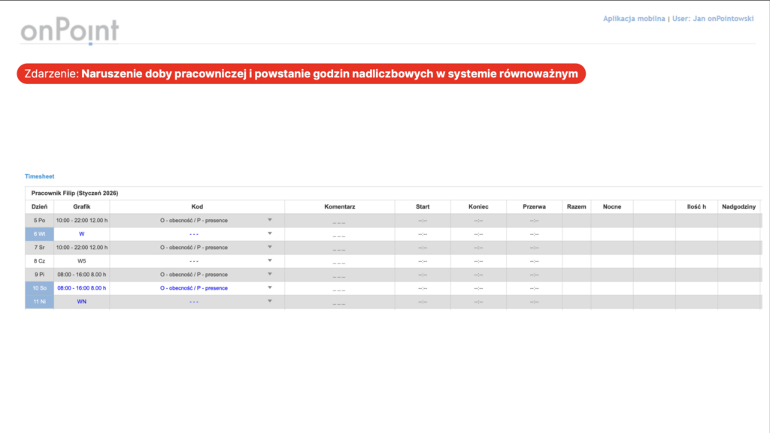Viewport: 770px width, 433px height.
Task: Expand Kod dropdown for 9 Pi row
Action: 270,274
